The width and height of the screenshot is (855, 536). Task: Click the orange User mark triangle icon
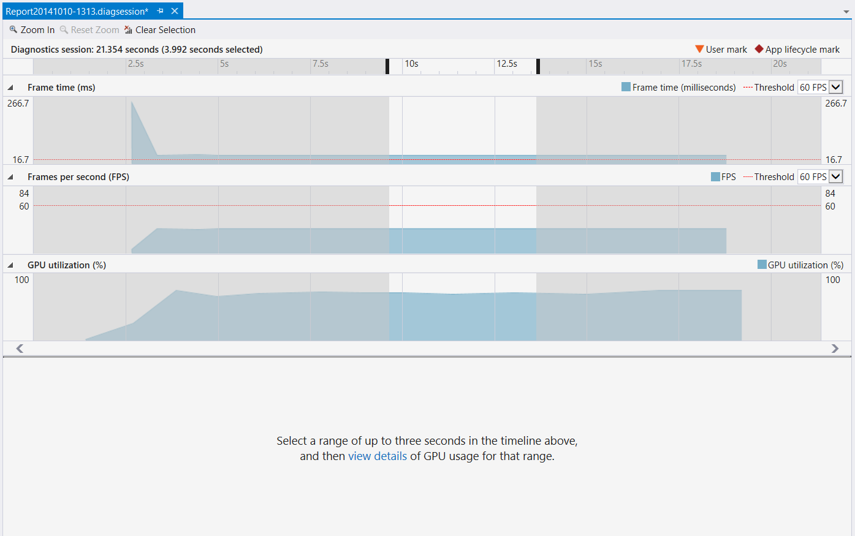coord(699,49)
